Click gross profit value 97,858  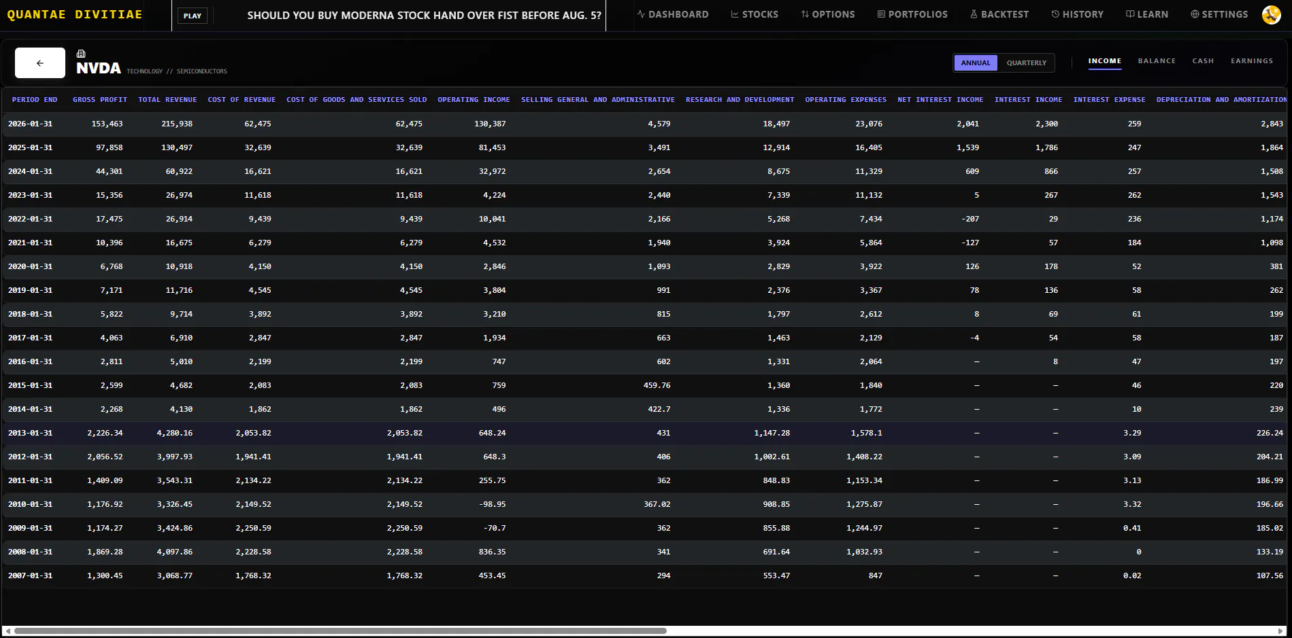point(110,147)
